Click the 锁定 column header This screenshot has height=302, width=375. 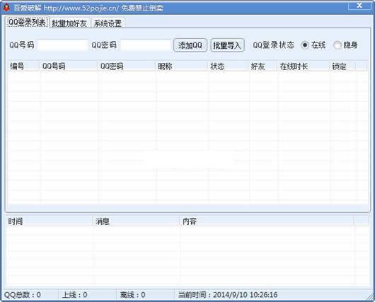click(x=343, y=66)
